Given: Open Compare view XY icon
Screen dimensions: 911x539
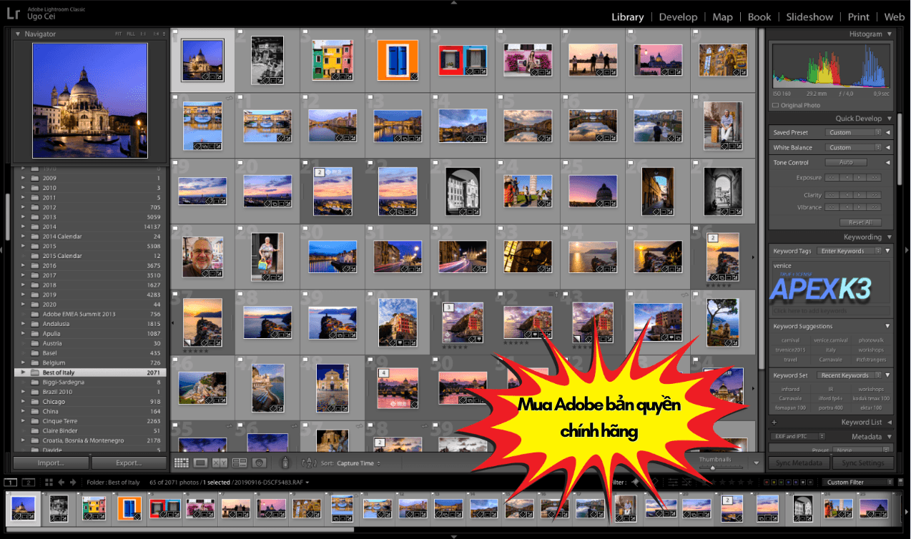Looking at the screenshot, I should (x=220, y=463).
